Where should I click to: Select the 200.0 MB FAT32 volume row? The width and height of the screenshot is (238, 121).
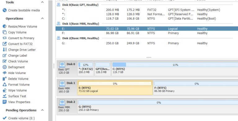[x=147, y=10]
